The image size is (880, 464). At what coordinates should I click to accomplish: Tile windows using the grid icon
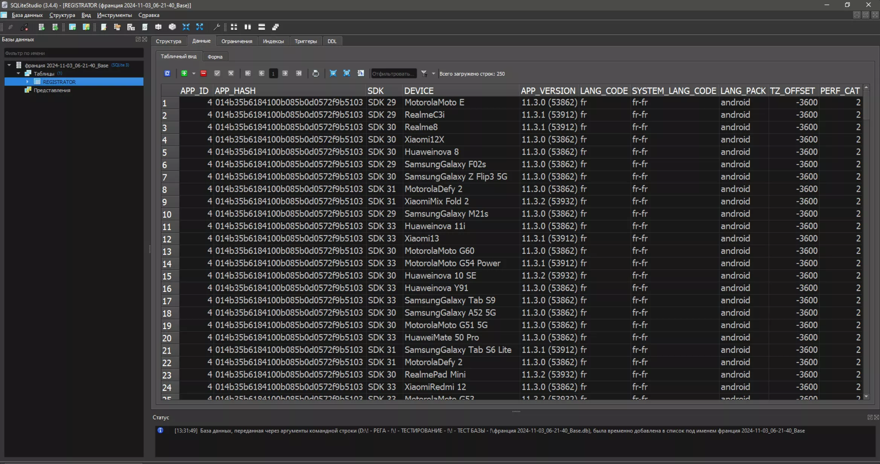234,27
